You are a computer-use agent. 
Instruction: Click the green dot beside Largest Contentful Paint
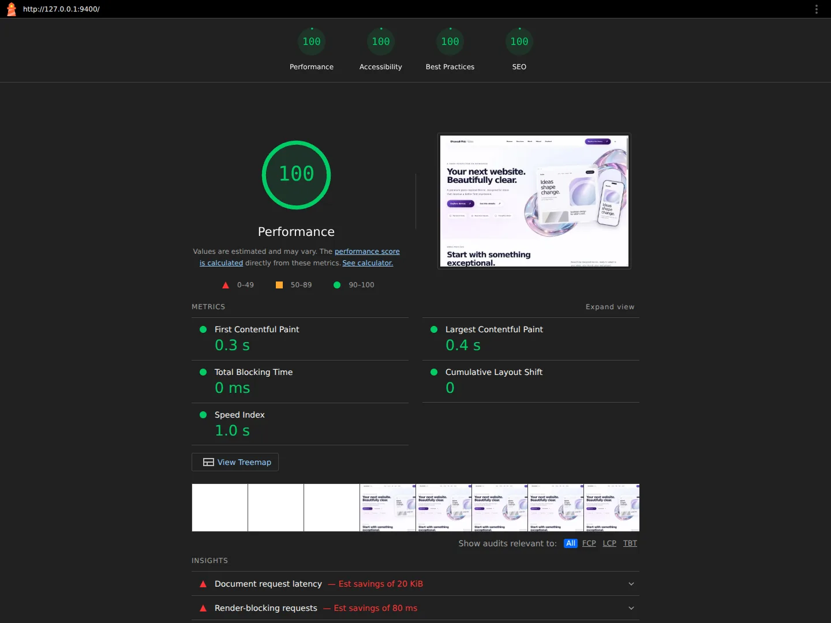pos(434,329)
